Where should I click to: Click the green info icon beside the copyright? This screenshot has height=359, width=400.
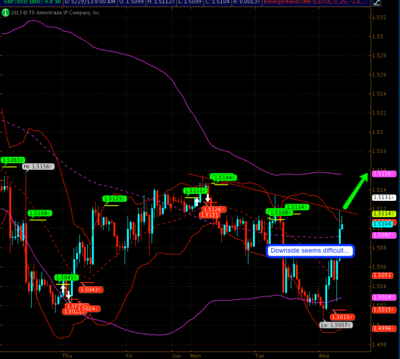click(5, 12)
